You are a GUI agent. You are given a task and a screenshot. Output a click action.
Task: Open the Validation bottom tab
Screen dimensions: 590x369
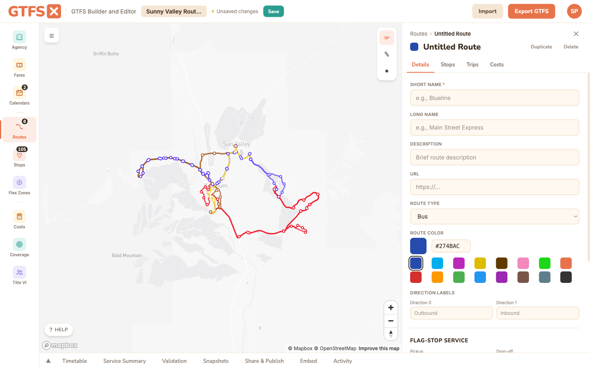tap(174, 361)
